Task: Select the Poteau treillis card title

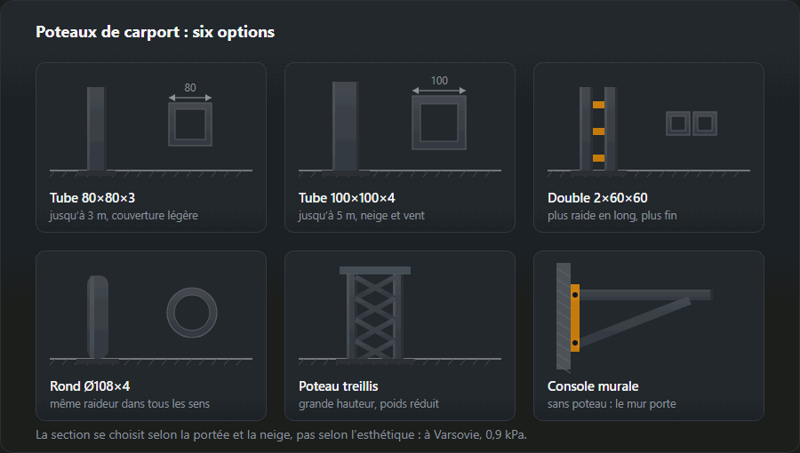Action: pyautogui.click(x=339, y=386)
